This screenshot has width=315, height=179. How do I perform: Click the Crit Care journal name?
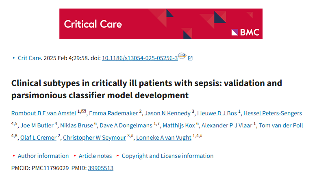(x=29, y=58)
